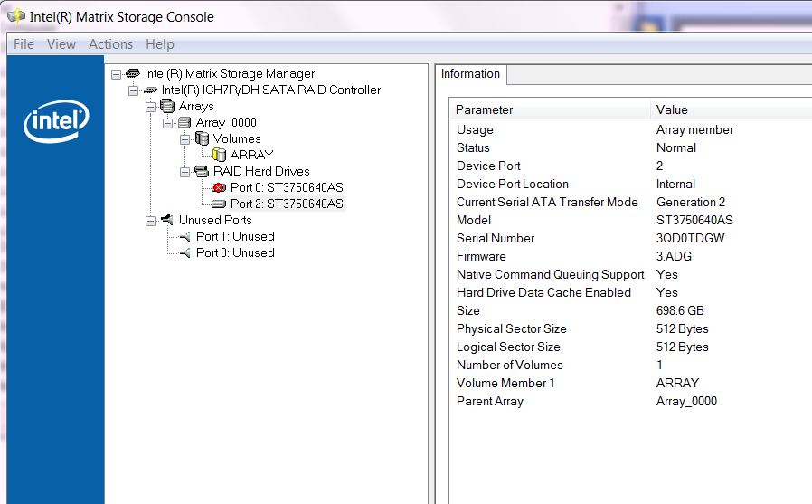Image resolution: width=812 pixels, height=504 pixels.
Task: Click the Device Port Location parameter
Action: tap(512, 185)
